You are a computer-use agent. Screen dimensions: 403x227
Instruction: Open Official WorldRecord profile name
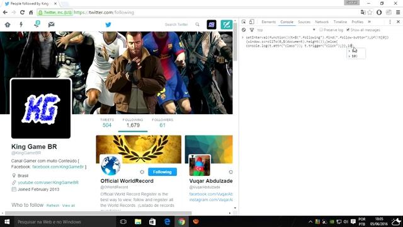127,181
